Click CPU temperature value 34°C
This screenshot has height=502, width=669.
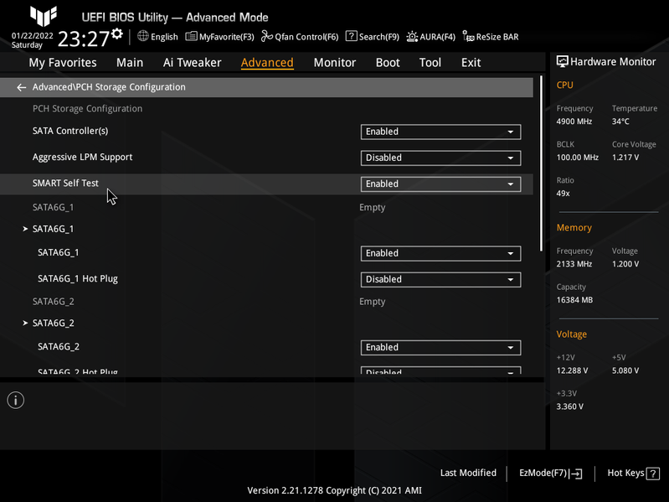point(620,122)
